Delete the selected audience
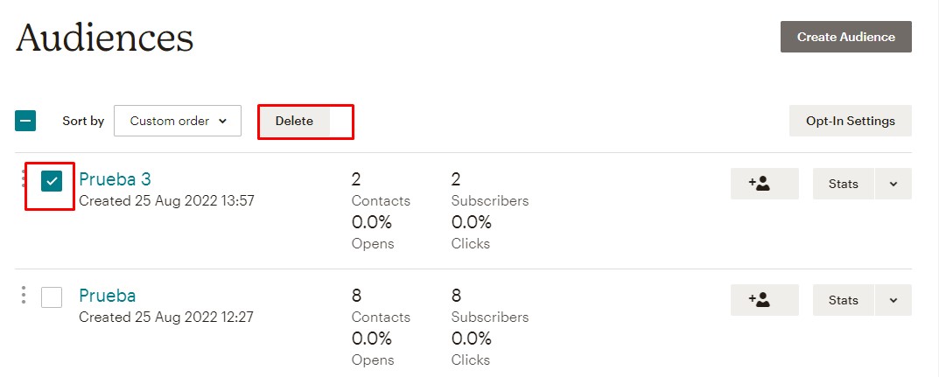The image size is (939, 377). click(x=294, y=121)
